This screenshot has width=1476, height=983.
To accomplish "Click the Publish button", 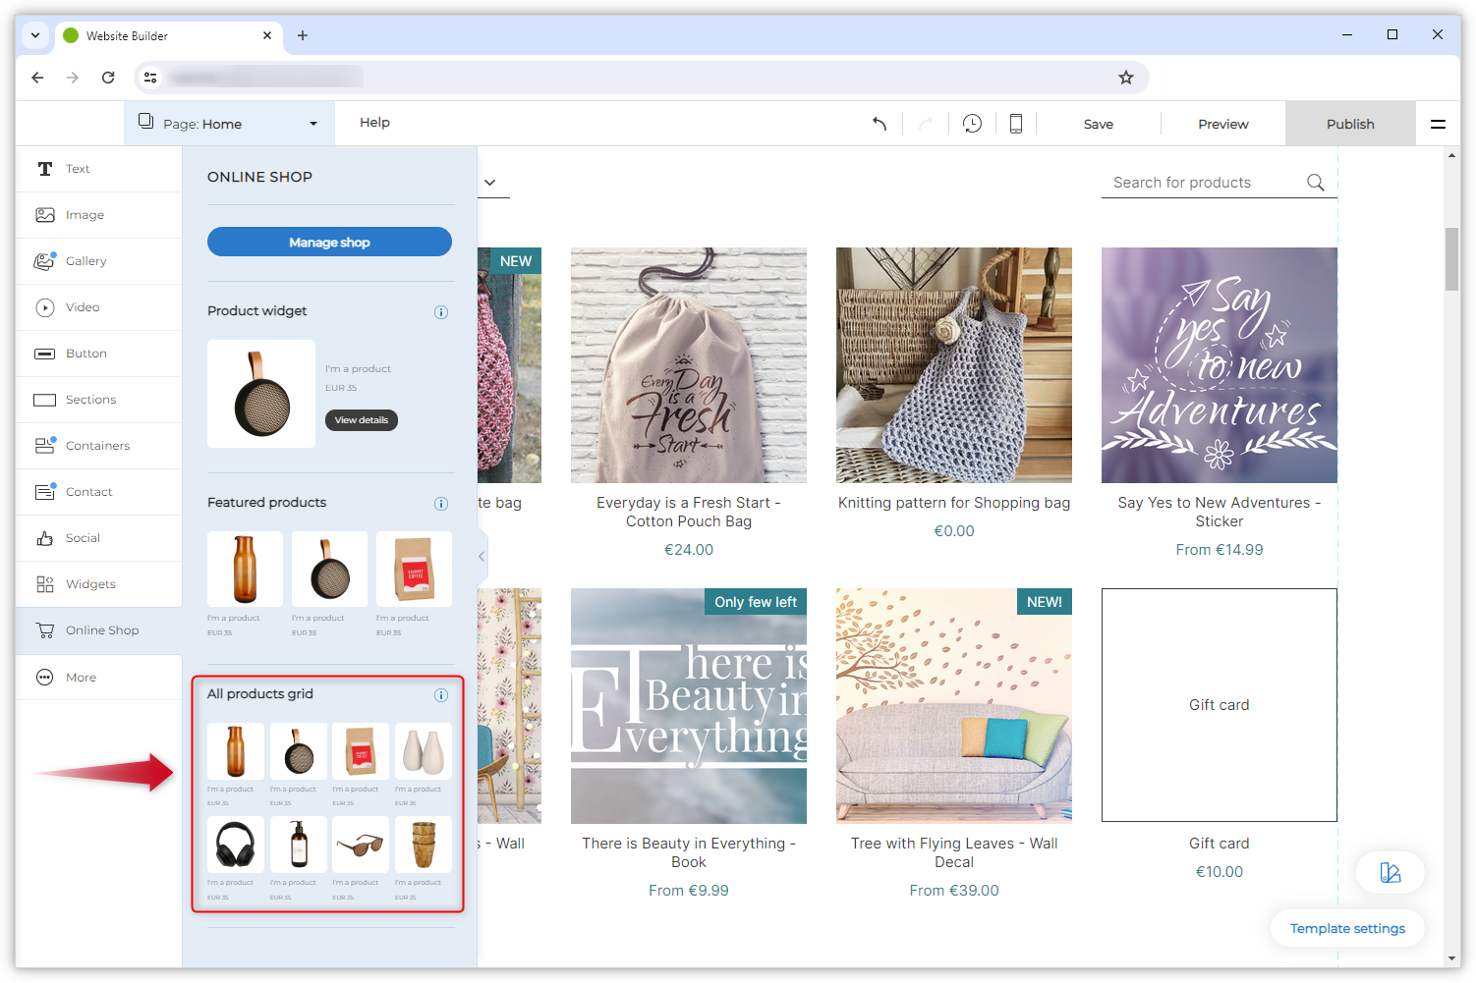I will pos(1350,124).
